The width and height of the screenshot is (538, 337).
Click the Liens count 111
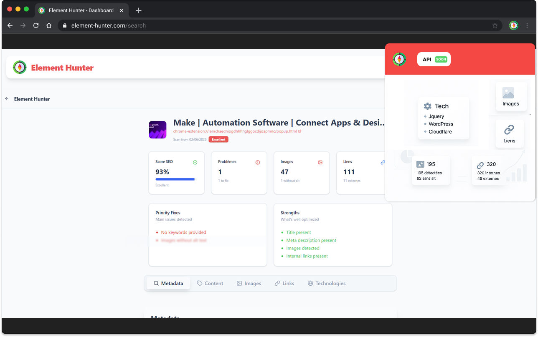click(349, 172)
